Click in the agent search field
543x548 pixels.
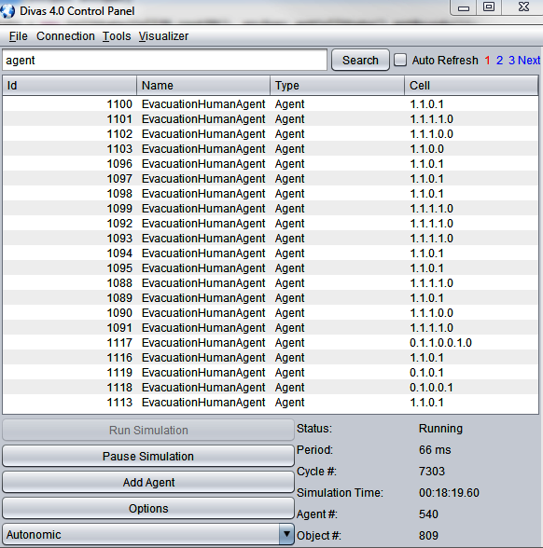[x=164, y=60]
